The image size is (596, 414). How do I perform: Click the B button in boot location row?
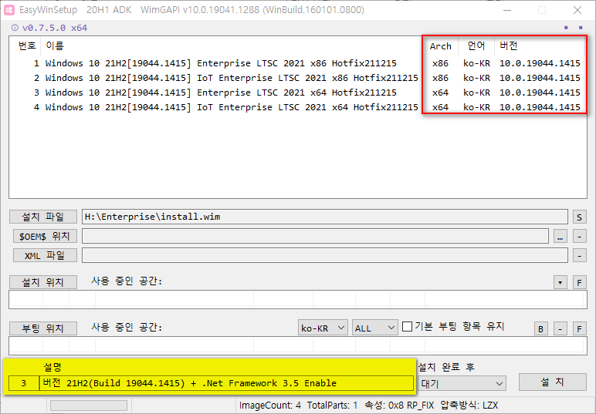pos(541,328)
